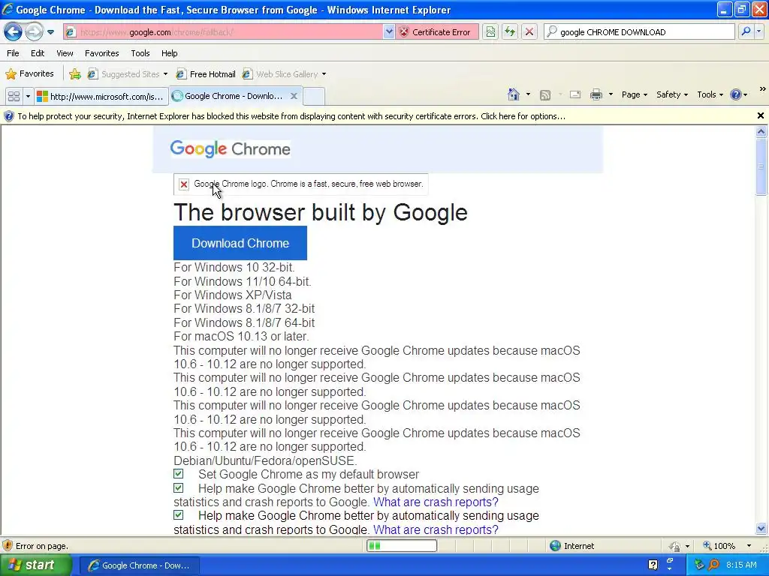
Task: Click the Internet security zone indicator
Action: click(572, 546)
